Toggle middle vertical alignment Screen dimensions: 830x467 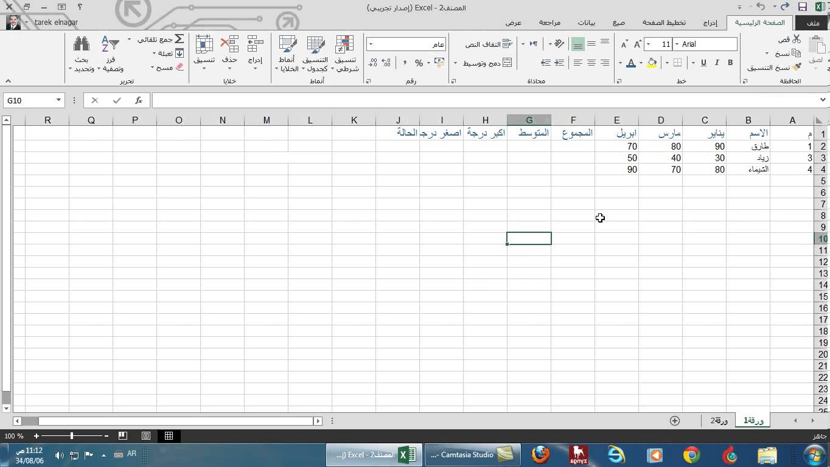(x=591, y=44)
